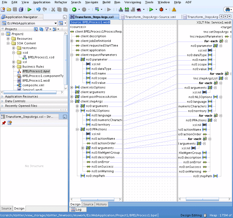Refresh the Projects panel with the refresh icon

[x=41, y=29]
